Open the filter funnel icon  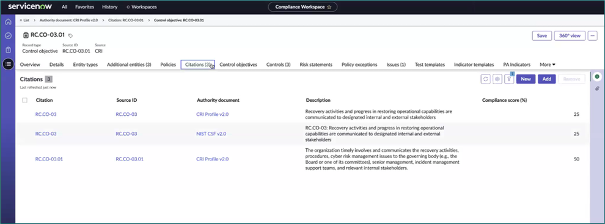509,79
